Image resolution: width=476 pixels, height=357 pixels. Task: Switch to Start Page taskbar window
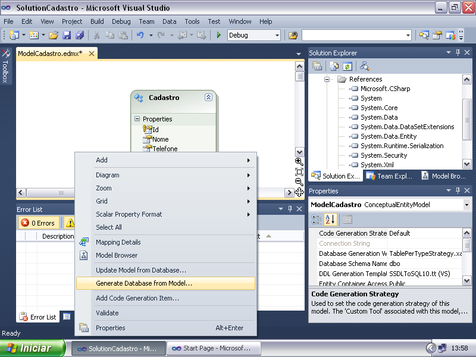click(214, 349)
